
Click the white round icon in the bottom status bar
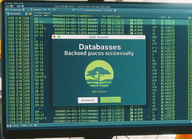click(x=35, y=125)
